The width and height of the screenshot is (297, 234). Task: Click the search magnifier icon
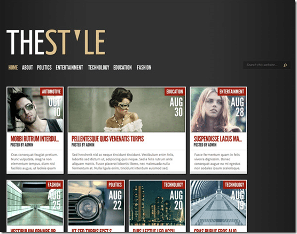(285, 65)
